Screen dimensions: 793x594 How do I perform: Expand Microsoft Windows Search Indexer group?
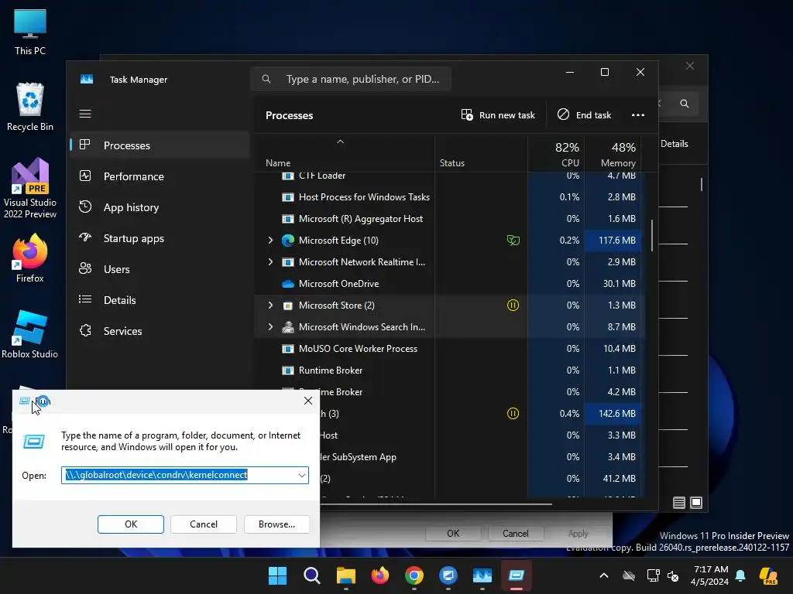pyautogui.click(x=270, y=327)
